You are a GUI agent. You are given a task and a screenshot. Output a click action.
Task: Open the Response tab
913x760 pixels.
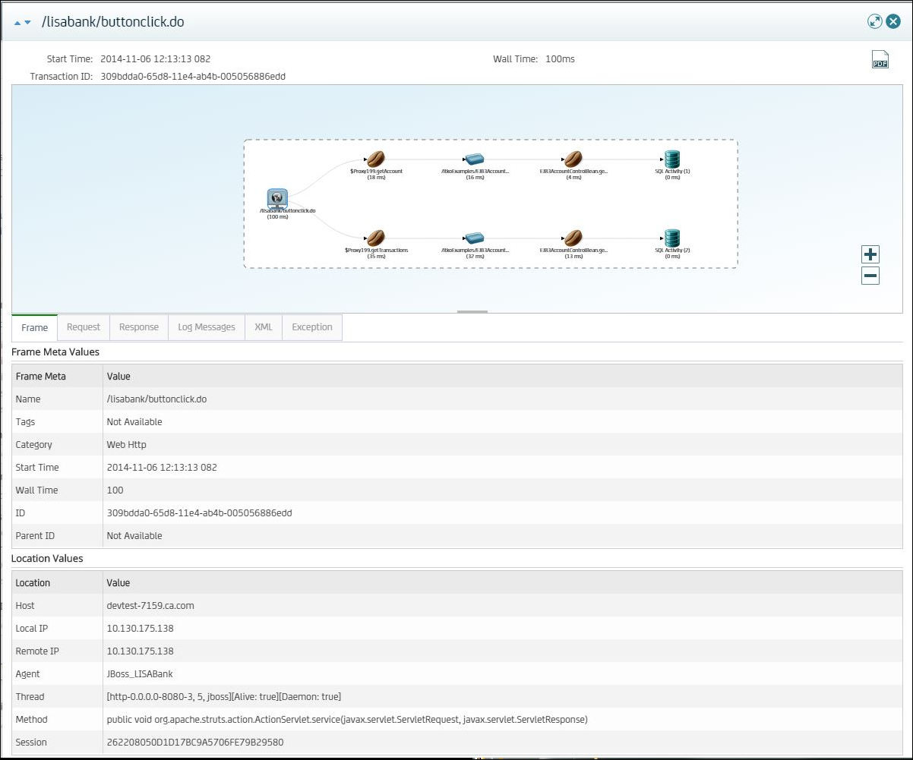pos(138,327)
